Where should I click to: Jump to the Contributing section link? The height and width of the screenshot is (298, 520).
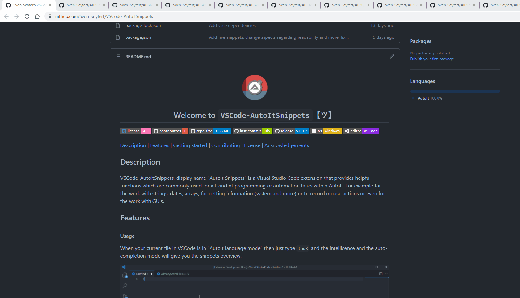point(225,145)
